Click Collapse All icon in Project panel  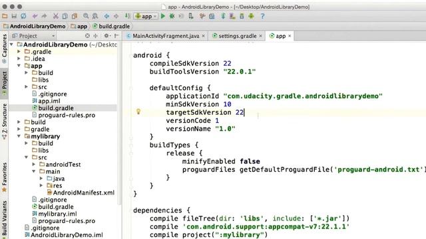click(x=95, y=36)
